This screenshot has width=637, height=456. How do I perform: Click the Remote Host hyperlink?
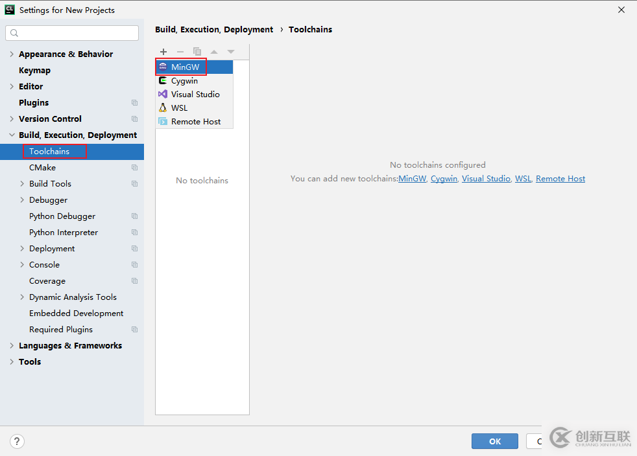560,179
